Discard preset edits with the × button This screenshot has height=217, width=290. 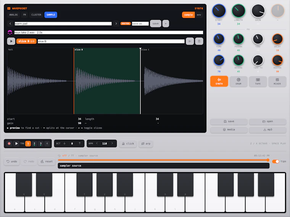[166, 24]
